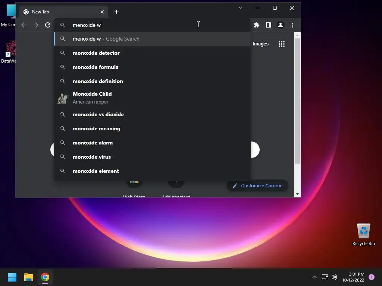Click the Chrome reload button
Image resolution: width=382 pixels, height=286 pixels.
point(48,25)
